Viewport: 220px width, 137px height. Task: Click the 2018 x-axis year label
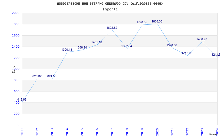pyautogui.click(x=127, y=132)
